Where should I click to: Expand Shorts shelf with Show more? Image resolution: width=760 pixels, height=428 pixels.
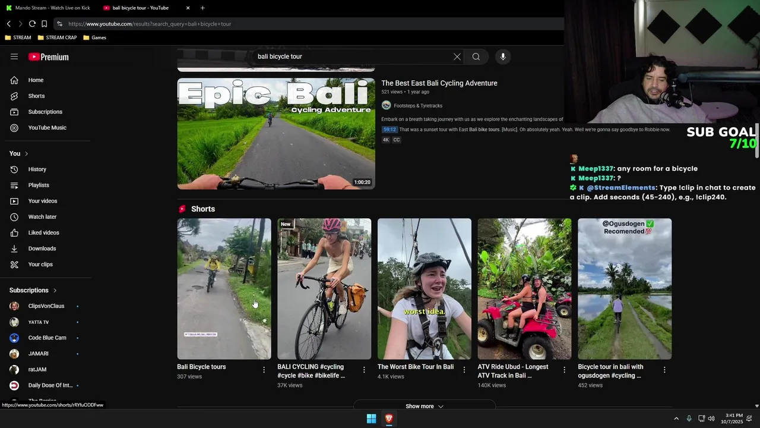click(424, 406)
